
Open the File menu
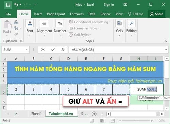[x=8, y=14]
